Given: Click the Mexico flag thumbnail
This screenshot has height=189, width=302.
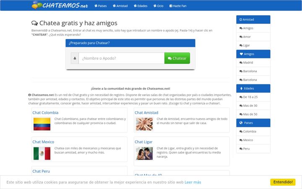Looking at the screenshot, I should pyautogui.click(x=42, y=154).
